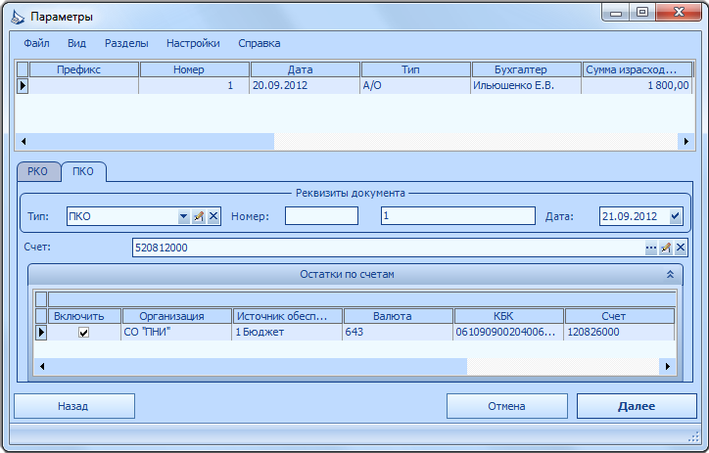Select the 643 currency cell
The width and height of the screenshot is (709, 453).
coord(398,332)
